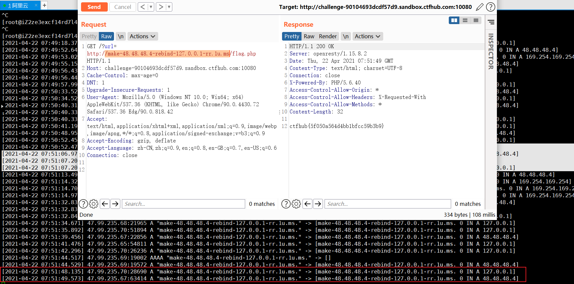574x284 pixels.
Task: Go to previous Request search match
Action: coord(105,204)
